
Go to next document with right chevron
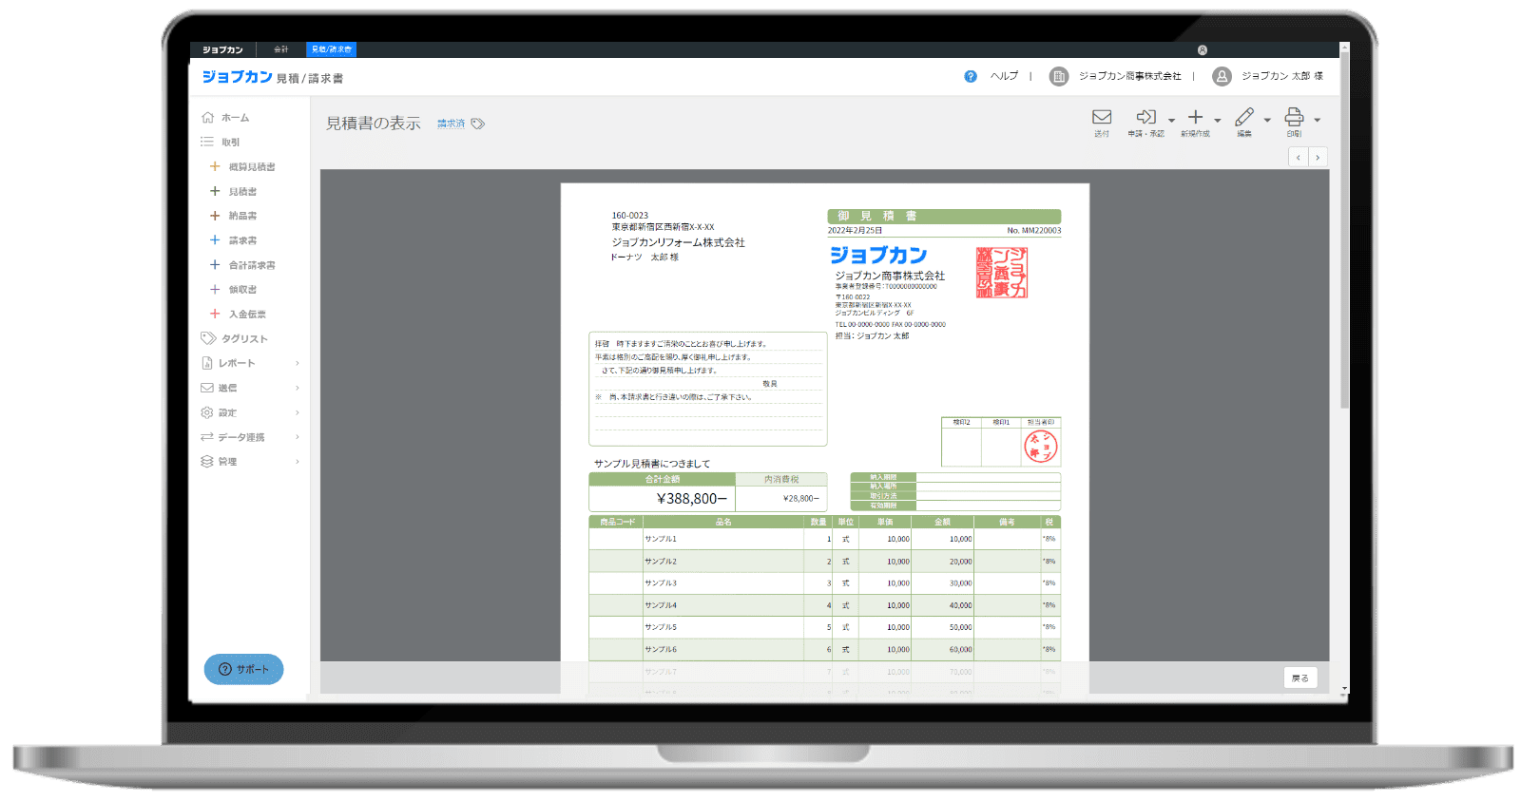click(1318, 158)
